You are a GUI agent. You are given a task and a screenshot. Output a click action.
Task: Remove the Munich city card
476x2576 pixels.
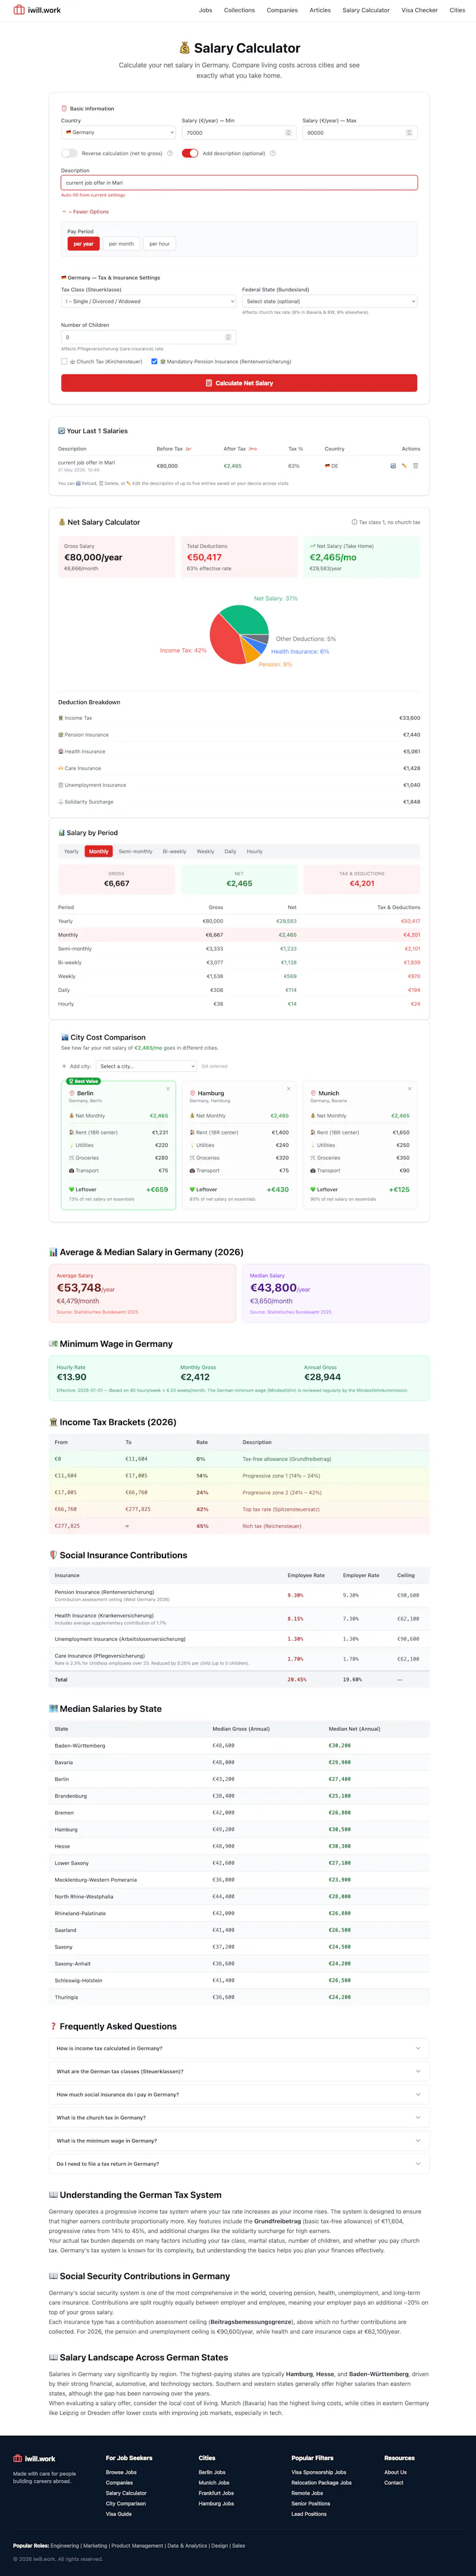[409, 1089]
